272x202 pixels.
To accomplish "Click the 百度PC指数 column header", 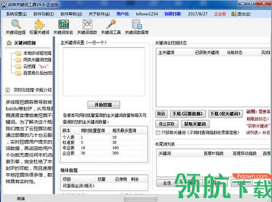I will click(213, 154).
